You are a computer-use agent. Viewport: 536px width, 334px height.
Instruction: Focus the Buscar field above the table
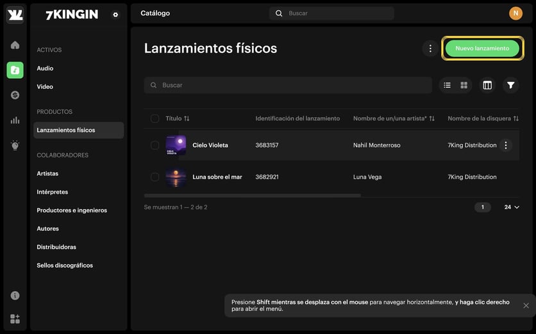pyautogui.click(x=288, y=85)
